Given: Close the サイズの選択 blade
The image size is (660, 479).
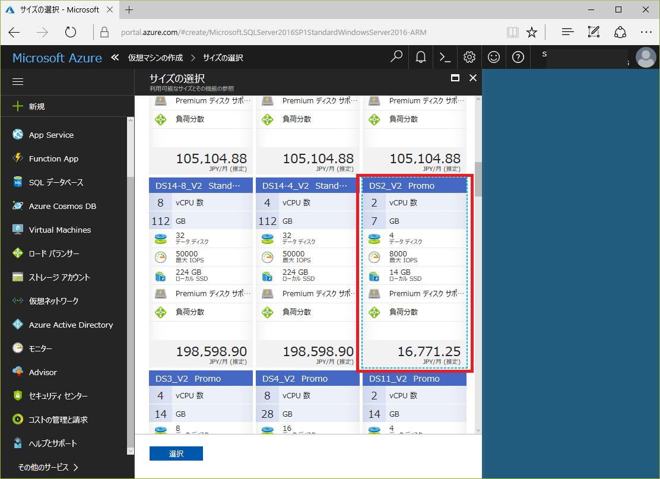Looking at the screenshot, I should click(472, 78).
